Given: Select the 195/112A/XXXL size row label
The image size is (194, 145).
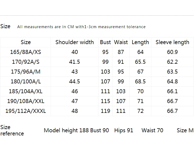Looking at the screenshot, I should pyautogui.click(x=25, y=111).
